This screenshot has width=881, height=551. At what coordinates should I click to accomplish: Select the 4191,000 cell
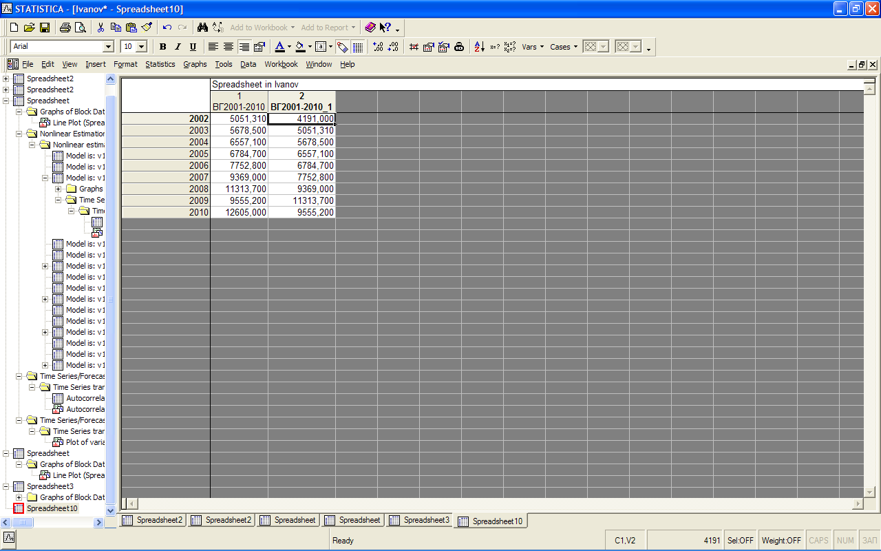[x=301, y=118]
